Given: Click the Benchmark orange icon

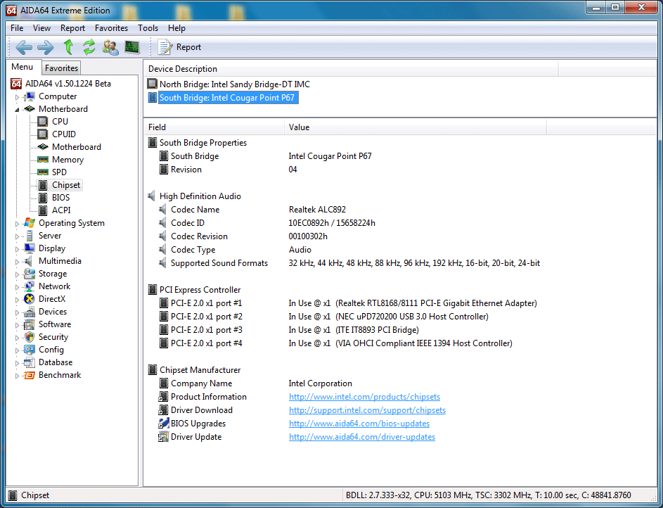Looking at the screenshot, I should (x=30, y=375).
